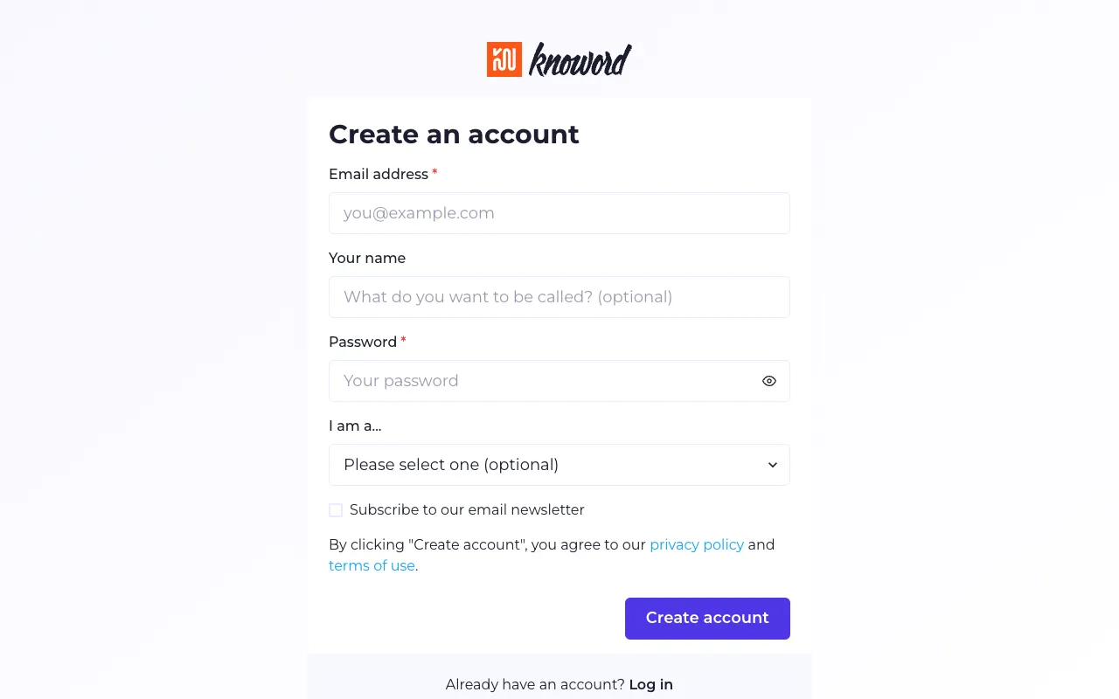Screen dimensions: 1119x699
Task: Click the dropdown chevron beside 'Please select one'
Action: click(x=772, y=465)
